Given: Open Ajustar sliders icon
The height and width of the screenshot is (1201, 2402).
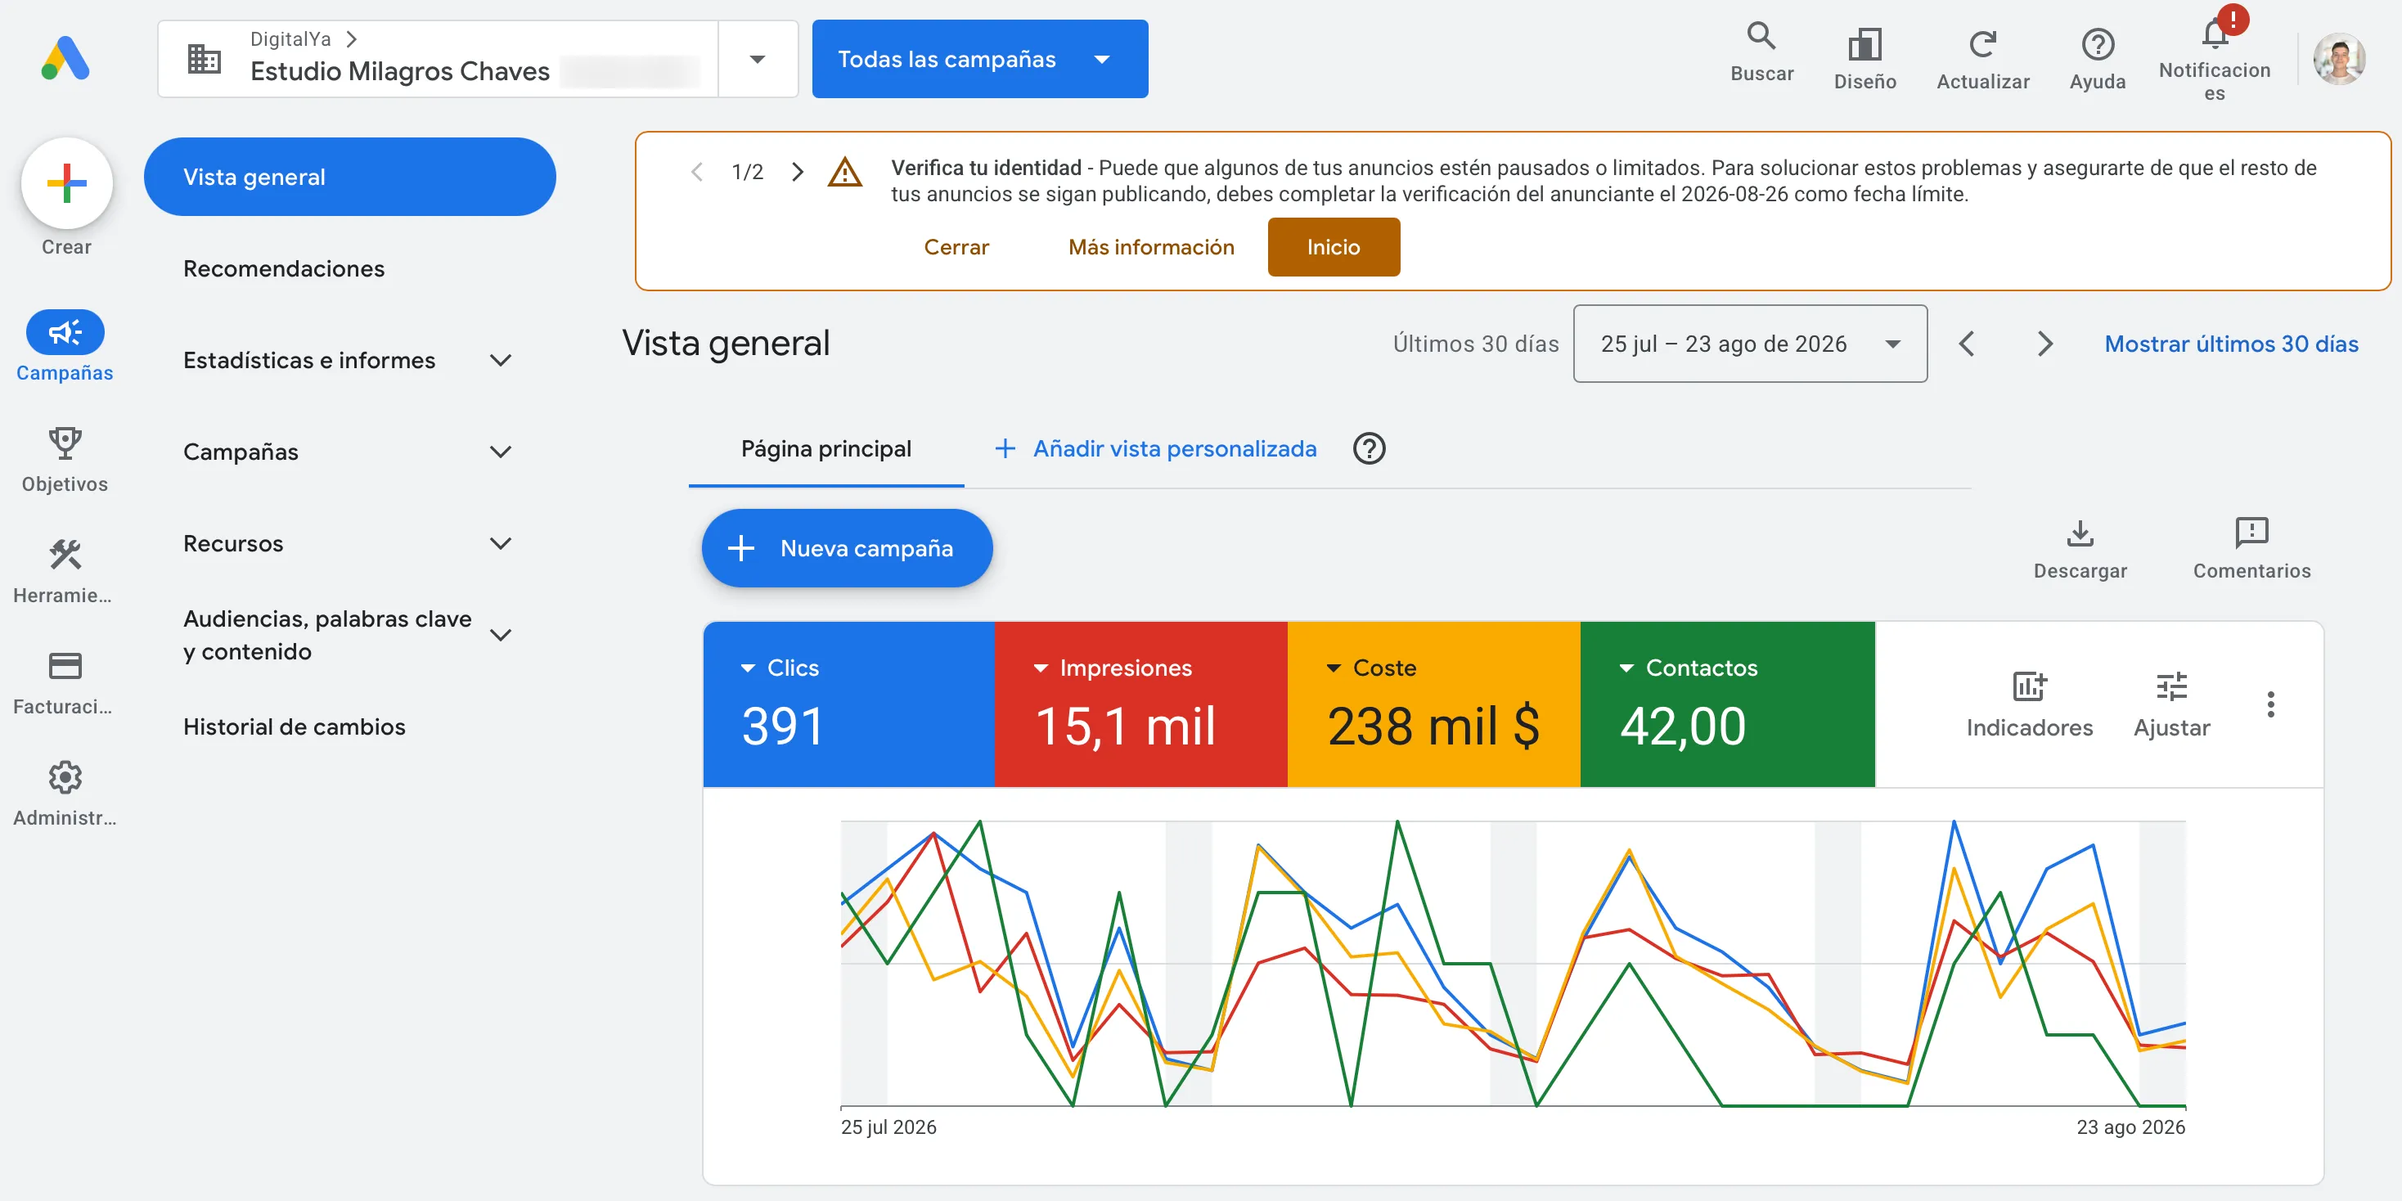Looking at the screenshot, I should (2170, 687).
